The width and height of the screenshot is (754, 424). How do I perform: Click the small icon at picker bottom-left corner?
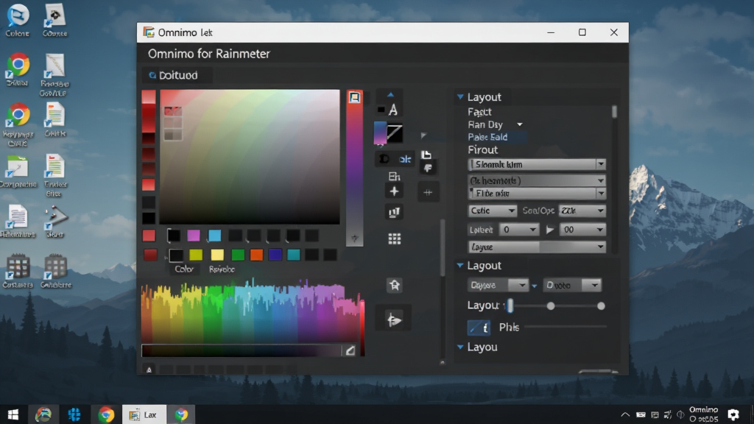click(149, 370)
